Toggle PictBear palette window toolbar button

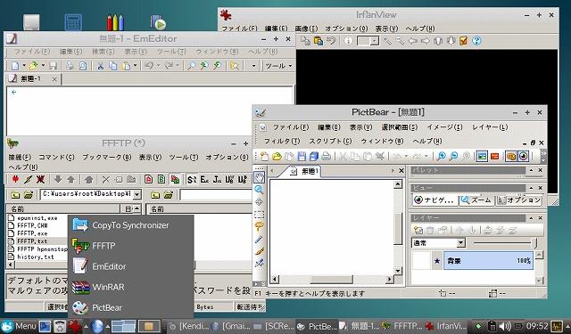(x=510, y=156)
